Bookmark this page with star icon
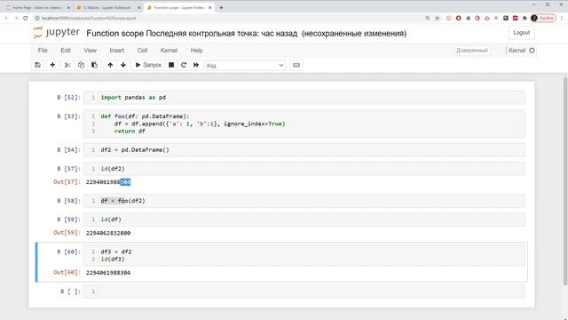The image size is (568, 320). tap(438, 18)
